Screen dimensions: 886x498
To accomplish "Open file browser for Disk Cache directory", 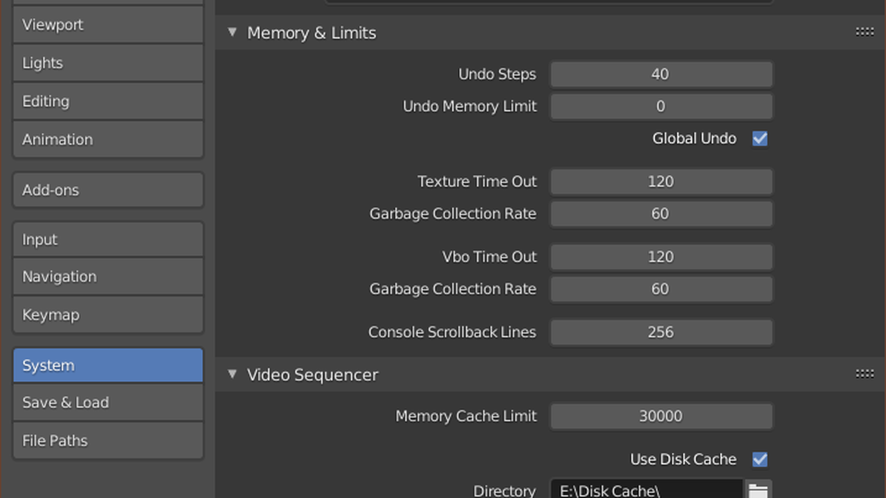I will tap(758, 489).
